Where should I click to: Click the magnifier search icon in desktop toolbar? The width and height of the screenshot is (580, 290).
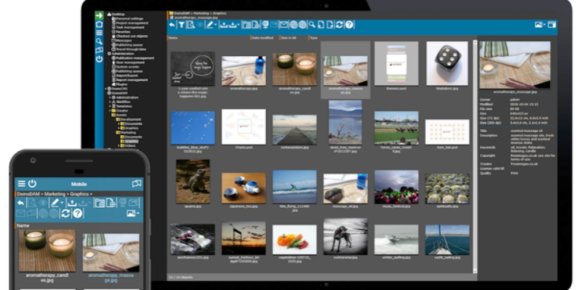coord(312,25)
